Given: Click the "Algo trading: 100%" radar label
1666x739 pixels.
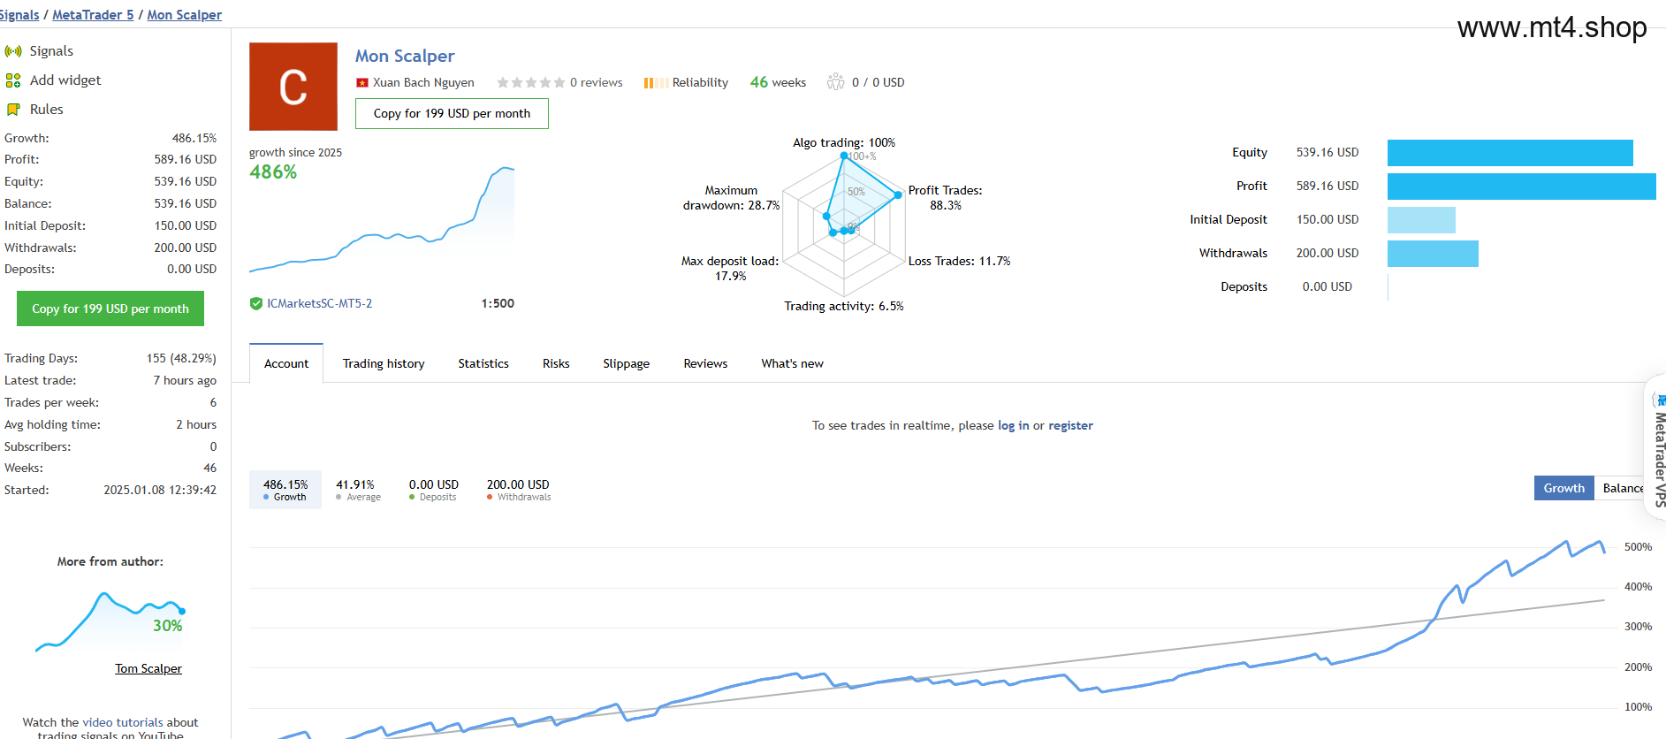Looking at the screenshot, I should point(844,142).
